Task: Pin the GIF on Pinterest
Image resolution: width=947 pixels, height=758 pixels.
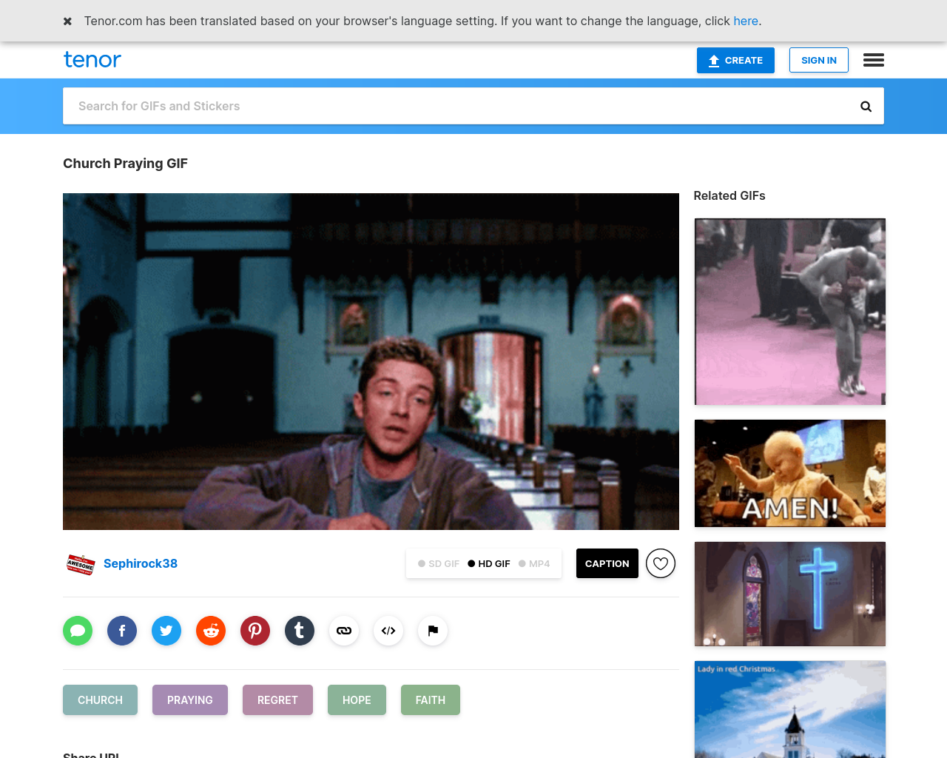Action: (x=255, y=631)
